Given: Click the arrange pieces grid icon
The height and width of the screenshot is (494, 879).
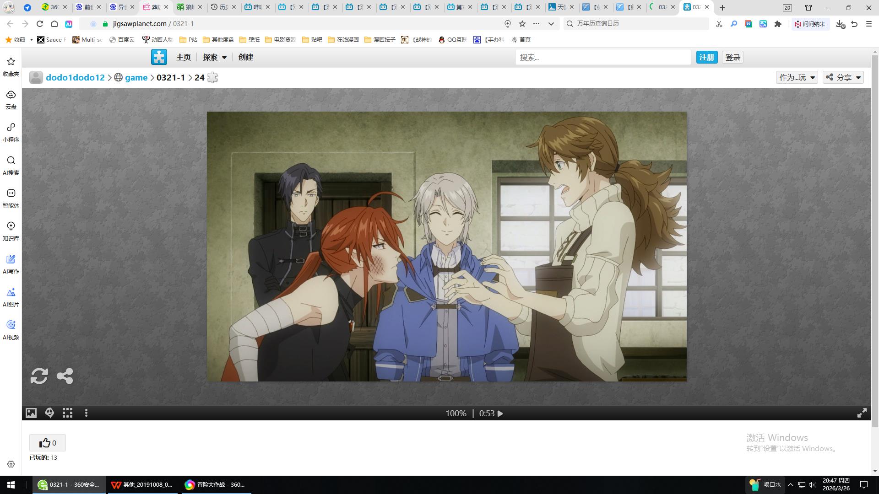Looking at the screenshot, I should pos(68,413).
